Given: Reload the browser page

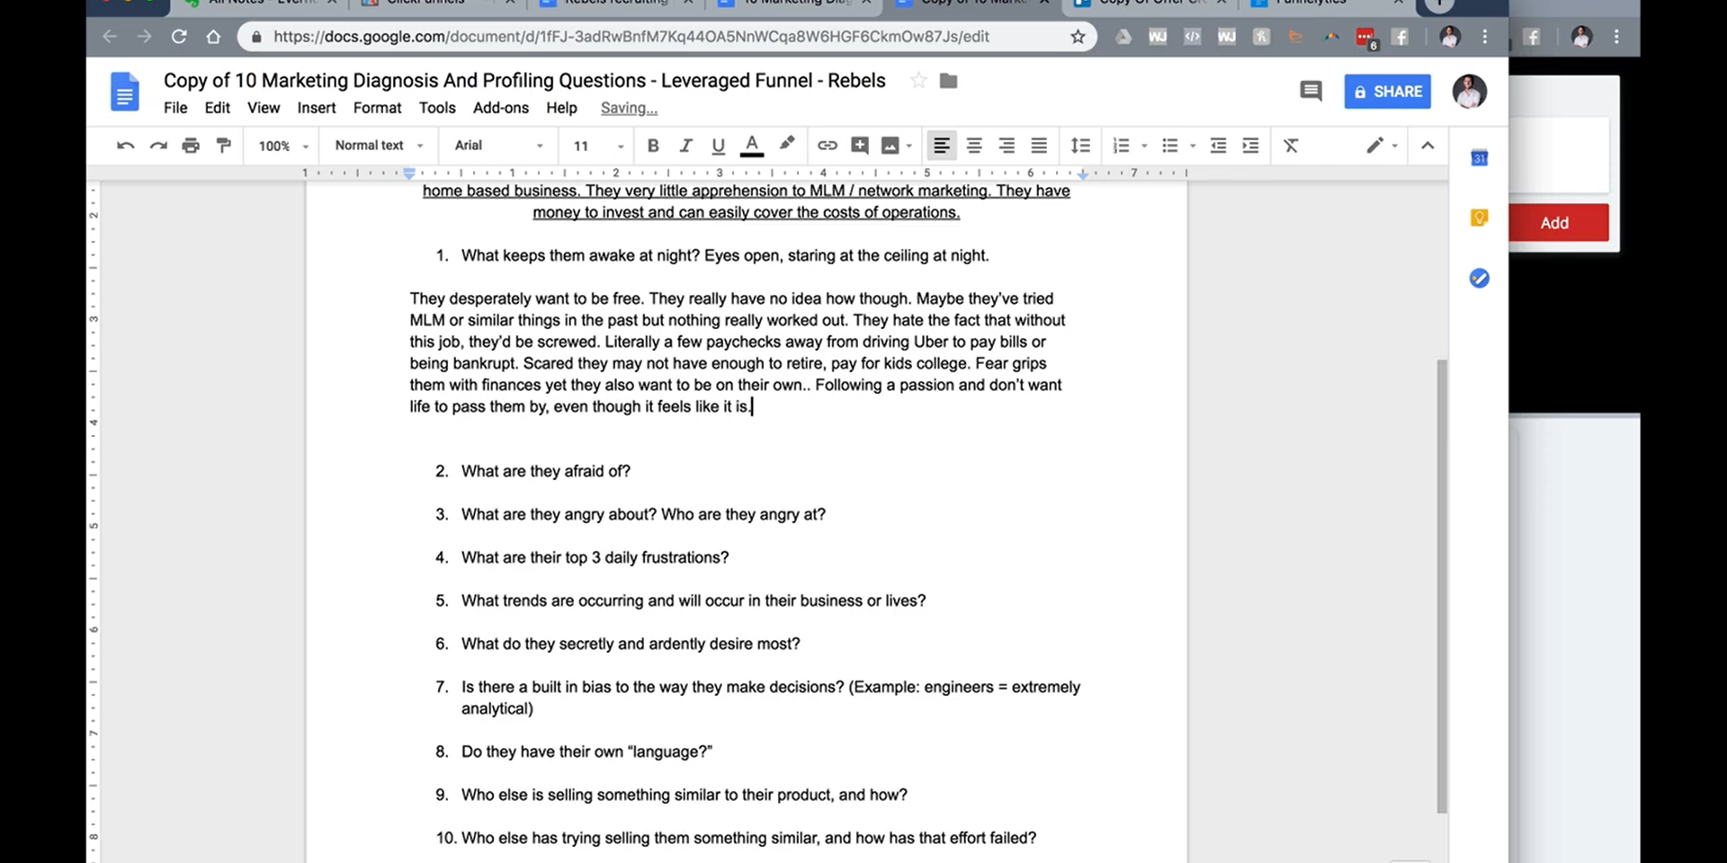Looking at the screenshot, I should [x=179, y=37].
